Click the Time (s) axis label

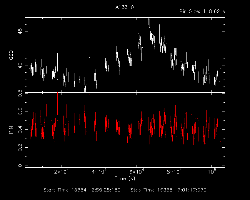click(125, 178)
